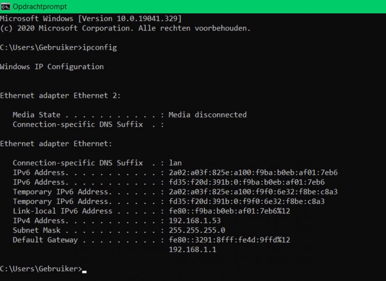Click the link-local IPv6 address value
Screen dimensions: 386x281
(229, 211)
